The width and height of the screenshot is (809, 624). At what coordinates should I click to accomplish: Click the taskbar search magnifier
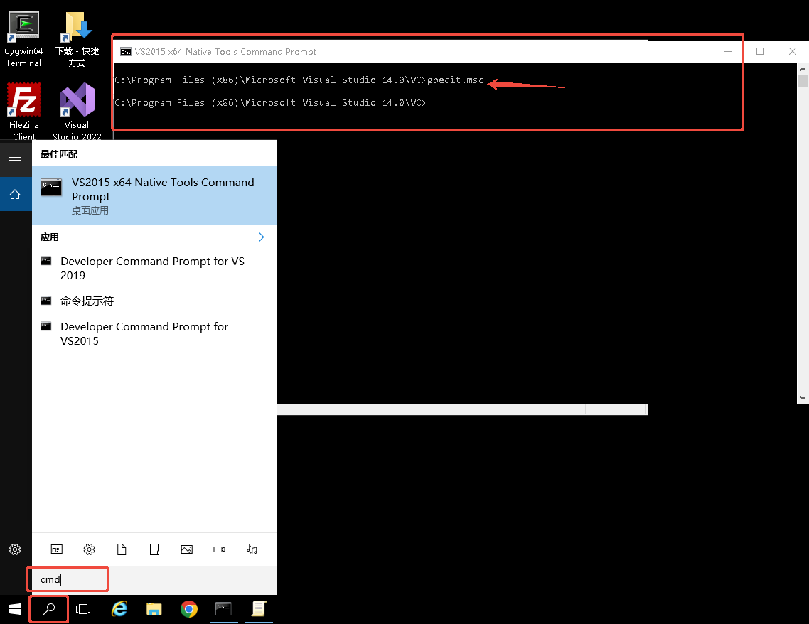[49, 609]
